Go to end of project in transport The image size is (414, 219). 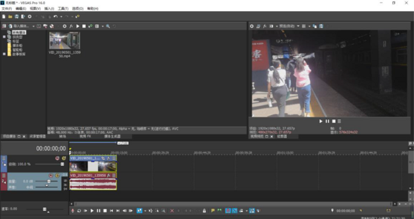[118, 211]
